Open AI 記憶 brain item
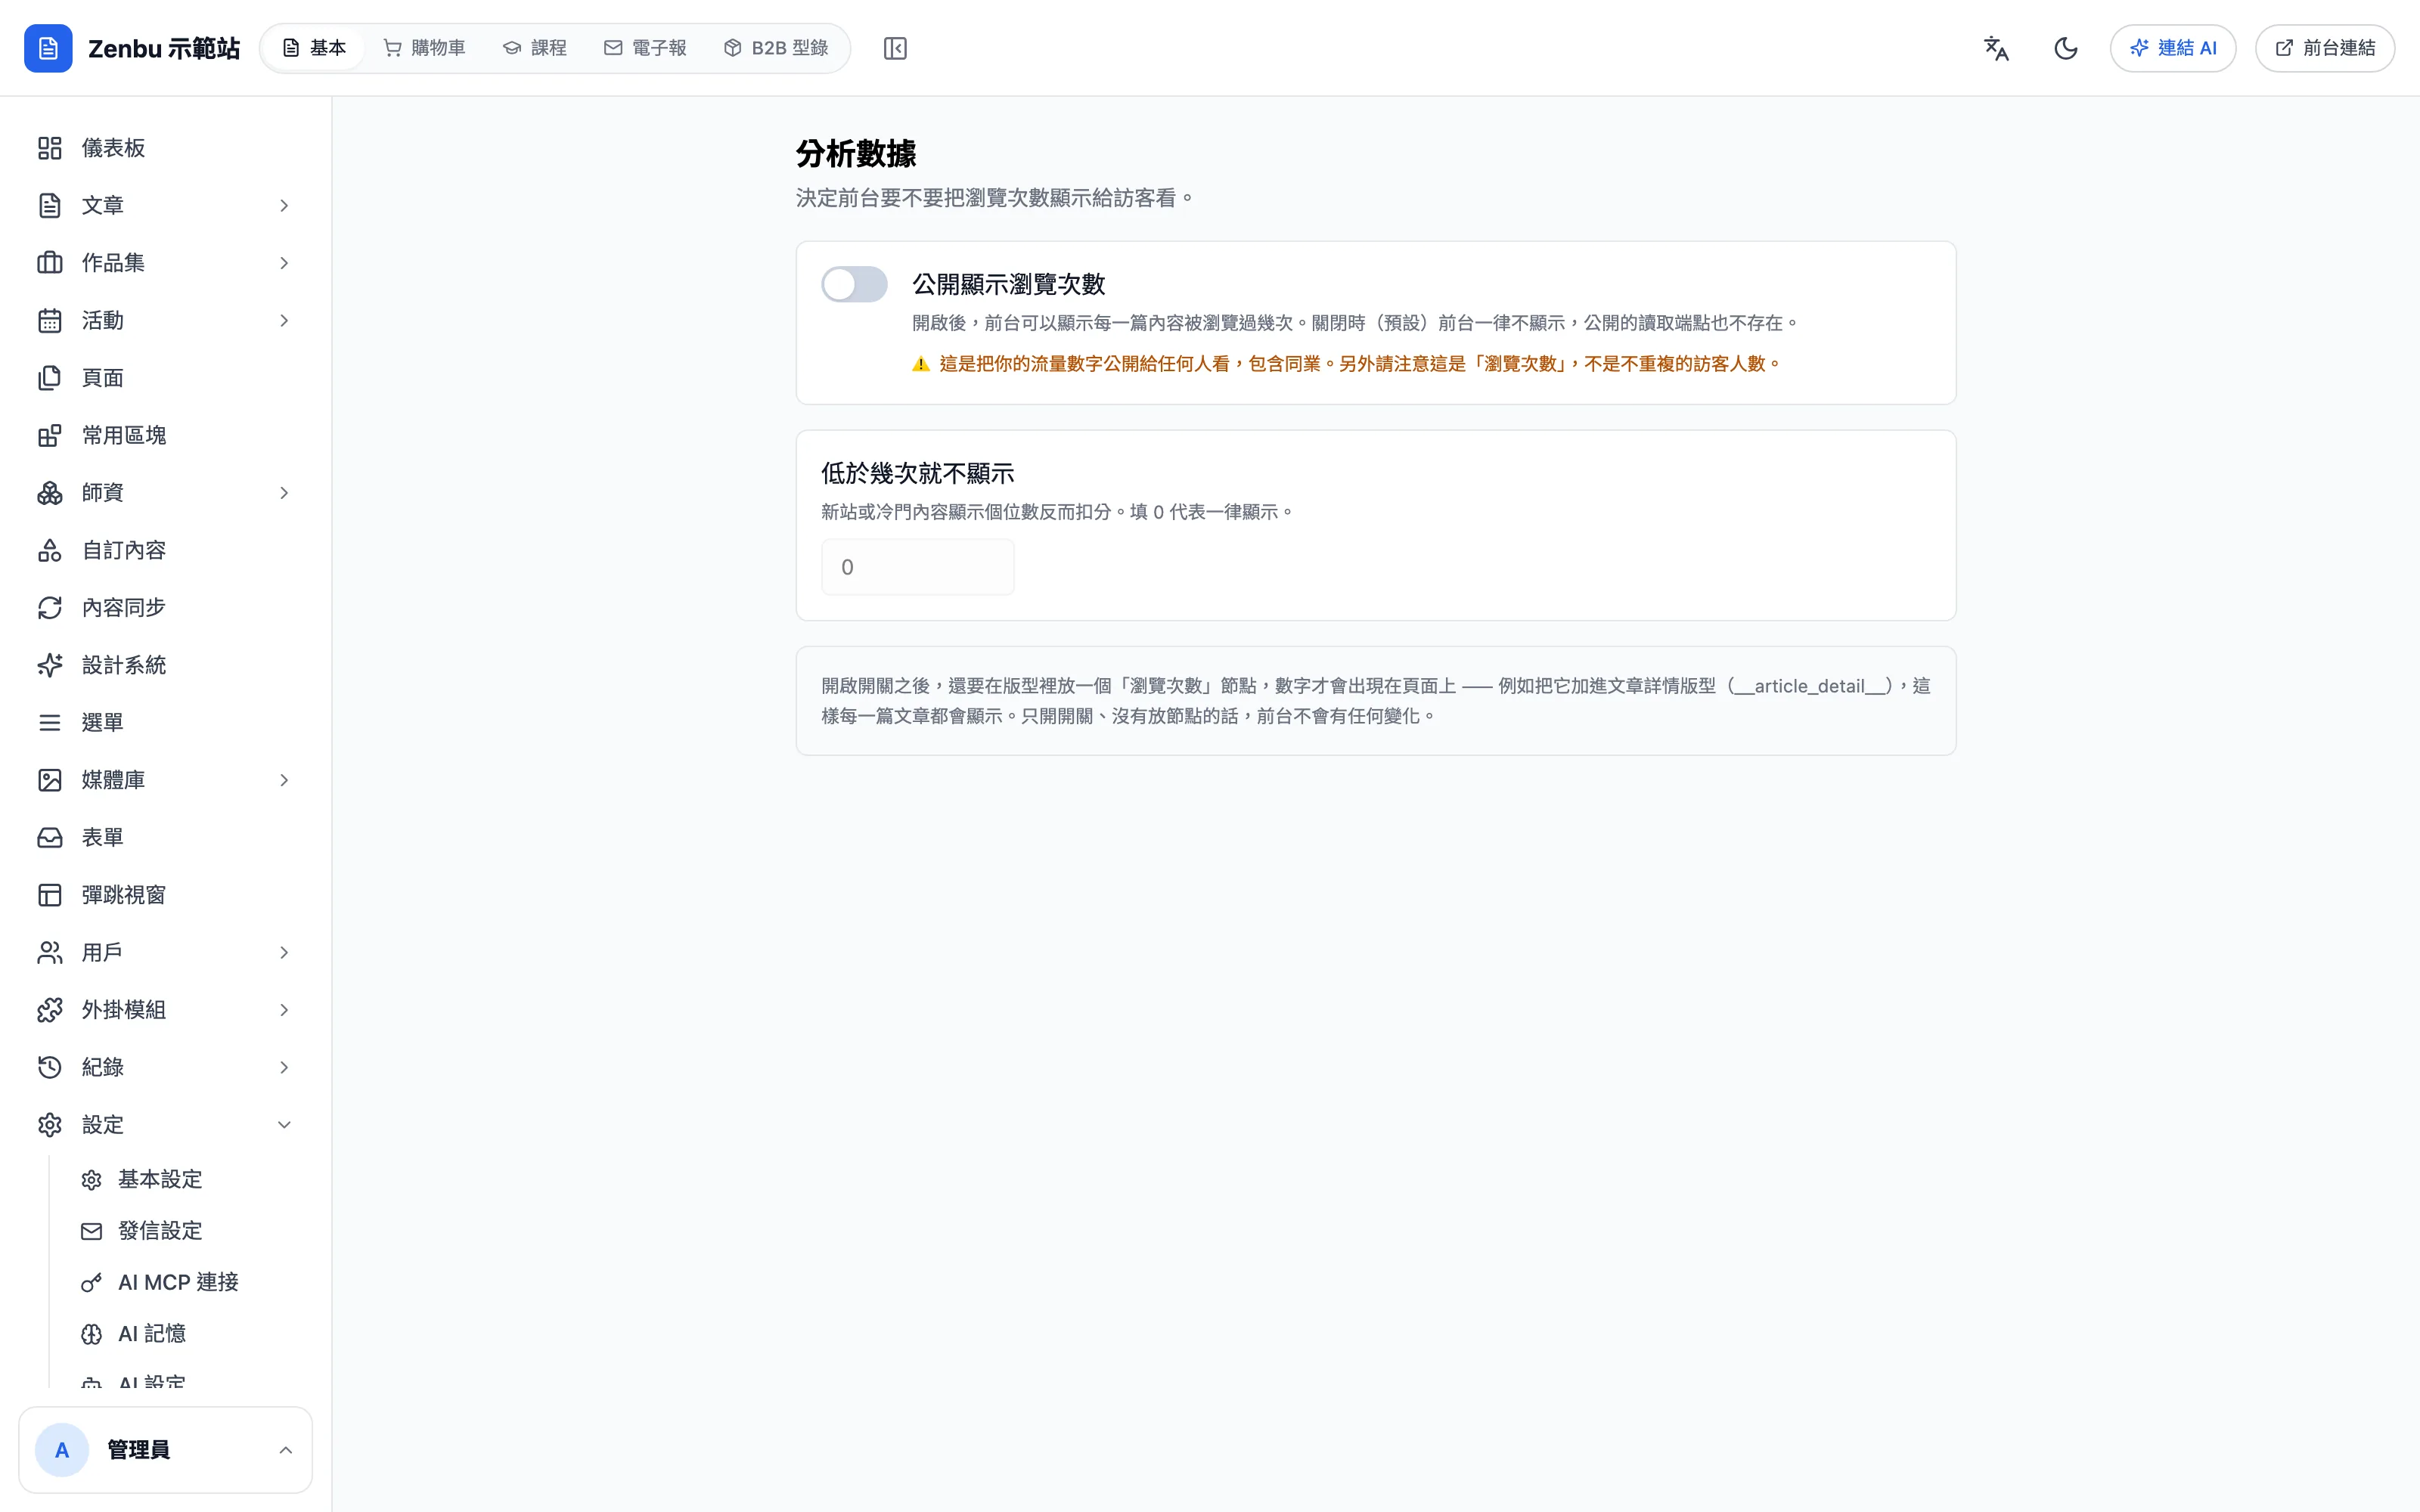 click(186, 1334)
